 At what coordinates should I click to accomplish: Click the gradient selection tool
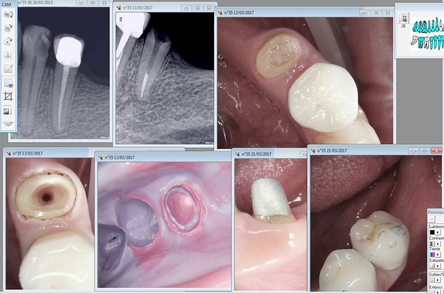point(8,110)
